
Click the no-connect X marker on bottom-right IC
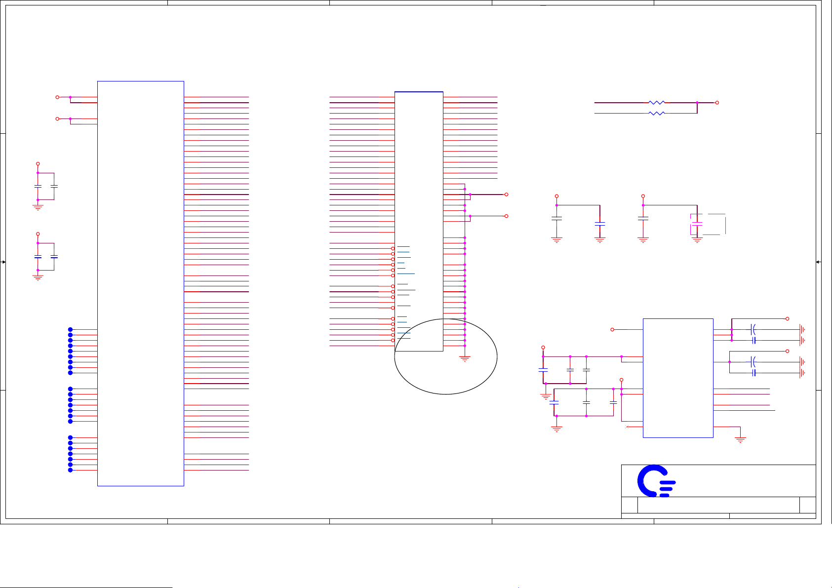627,427
